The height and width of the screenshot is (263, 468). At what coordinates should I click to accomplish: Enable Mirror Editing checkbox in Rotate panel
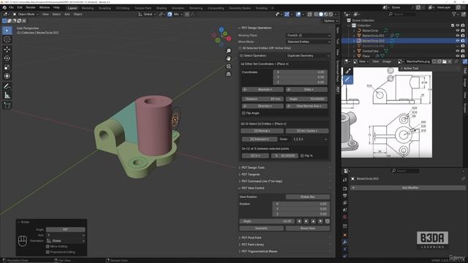pyautogui.click(x=48, y=247)
